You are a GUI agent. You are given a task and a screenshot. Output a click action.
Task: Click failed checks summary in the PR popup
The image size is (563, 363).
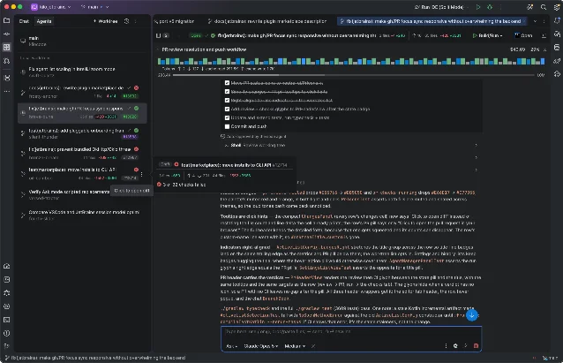[181, 185]
